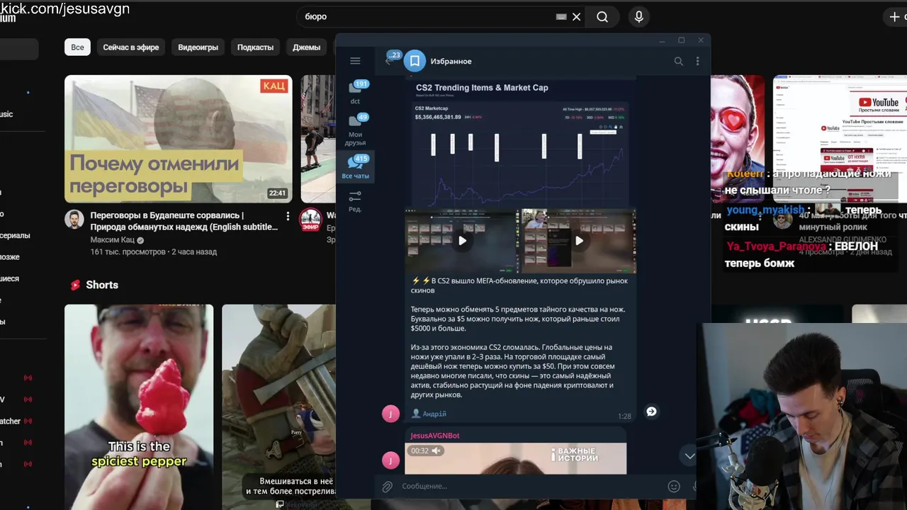
Task: Open options for Переговоры в Будапеште video
Action: [x=288, y=215]
